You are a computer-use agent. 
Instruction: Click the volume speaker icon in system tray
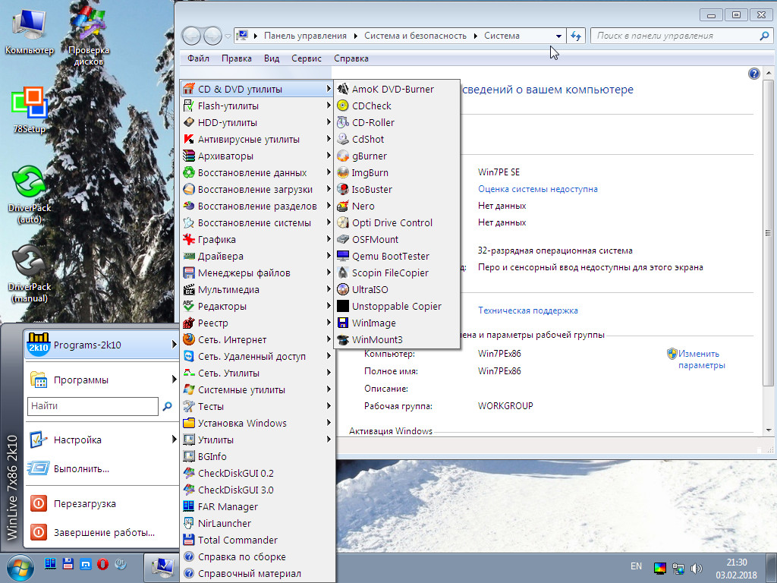[697, 568]
